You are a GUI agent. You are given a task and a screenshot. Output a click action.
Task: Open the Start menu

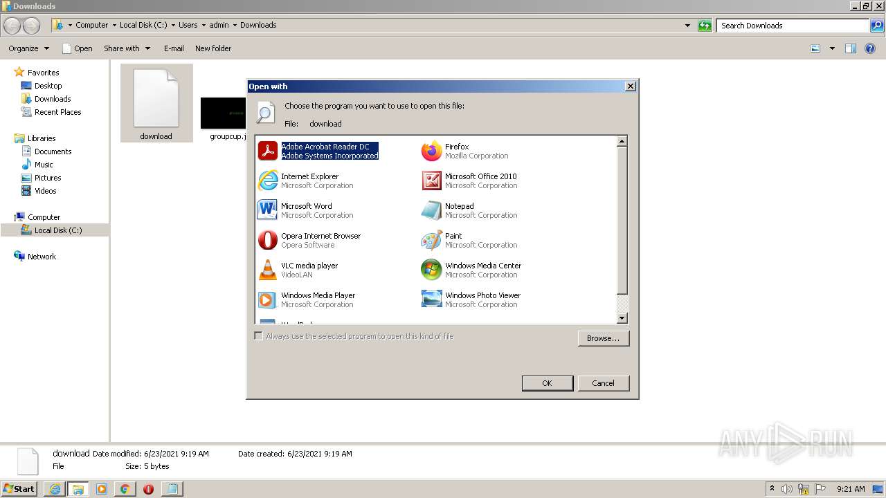[x=19, y=489]
